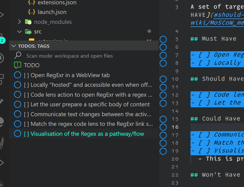
Task: Click circle icon for Locally hosted todo
Action: pos(18,85)
